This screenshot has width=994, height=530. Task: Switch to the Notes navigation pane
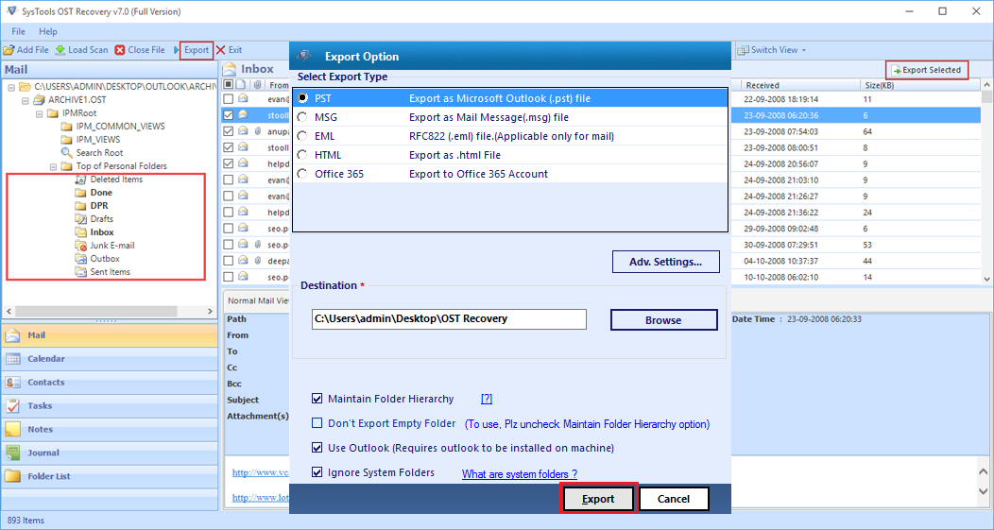(x=110, y=429)
